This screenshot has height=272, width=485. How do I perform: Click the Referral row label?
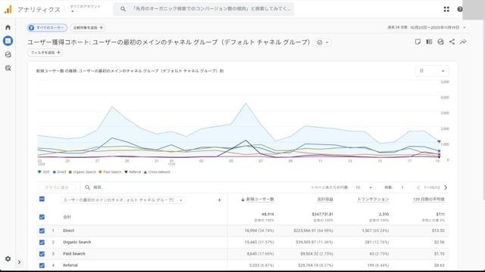pos(70,265)
